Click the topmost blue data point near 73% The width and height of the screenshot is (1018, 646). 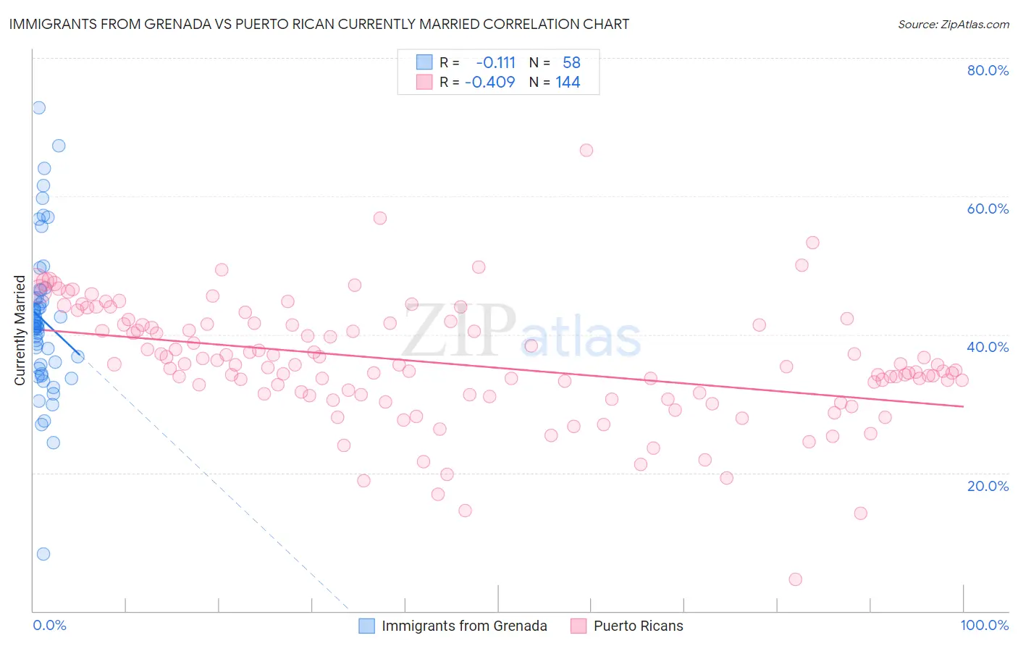click(39, 108)
